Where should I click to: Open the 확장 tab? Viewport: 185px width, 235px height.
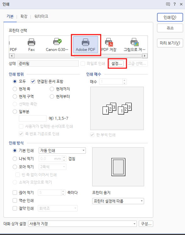click(x=24, y=16)
